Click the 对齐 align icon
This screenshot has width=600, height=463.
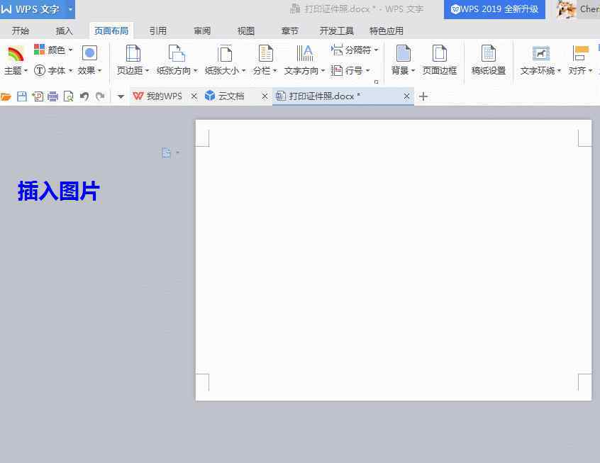580,53
